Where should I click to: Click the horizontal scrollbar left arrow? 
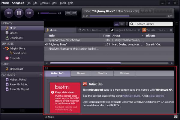[x=46, y=63]
